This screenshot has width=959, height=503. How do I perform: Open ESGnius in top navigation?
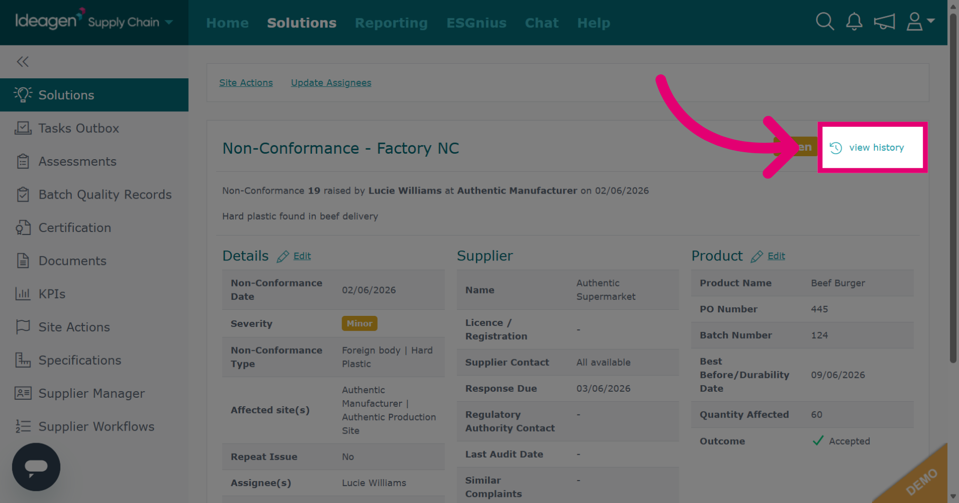pyautogui.click(x=476, y=23)
